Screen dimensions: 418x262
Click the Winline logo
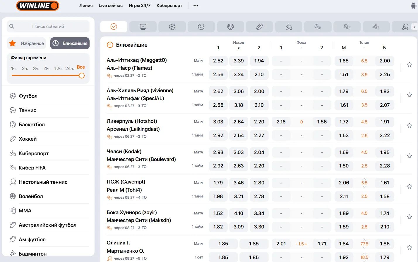(37, 6)
